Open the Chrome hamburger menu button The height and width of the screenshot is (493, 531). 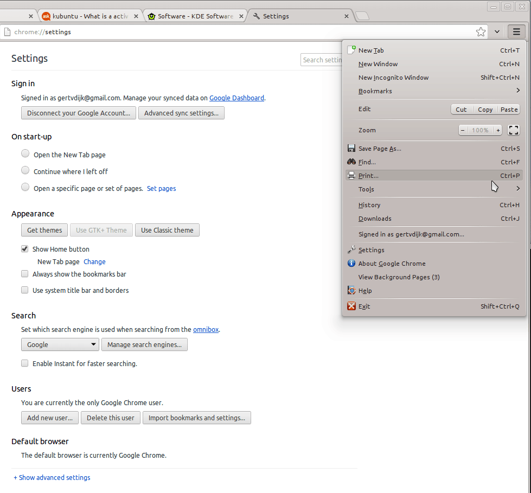[516, 32]
